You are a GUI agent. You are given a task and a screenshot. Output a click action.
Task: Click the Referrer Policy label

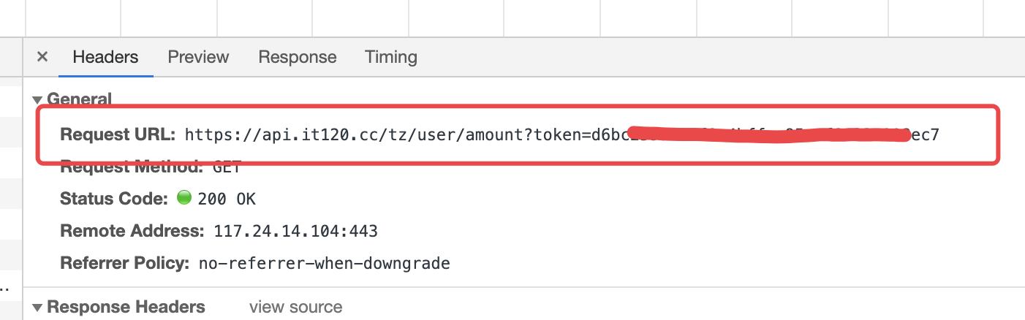tap(125, 263)
